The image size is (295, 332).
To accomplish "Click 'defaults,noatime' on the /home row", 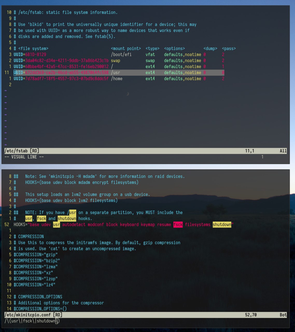I will click(182, 79).
